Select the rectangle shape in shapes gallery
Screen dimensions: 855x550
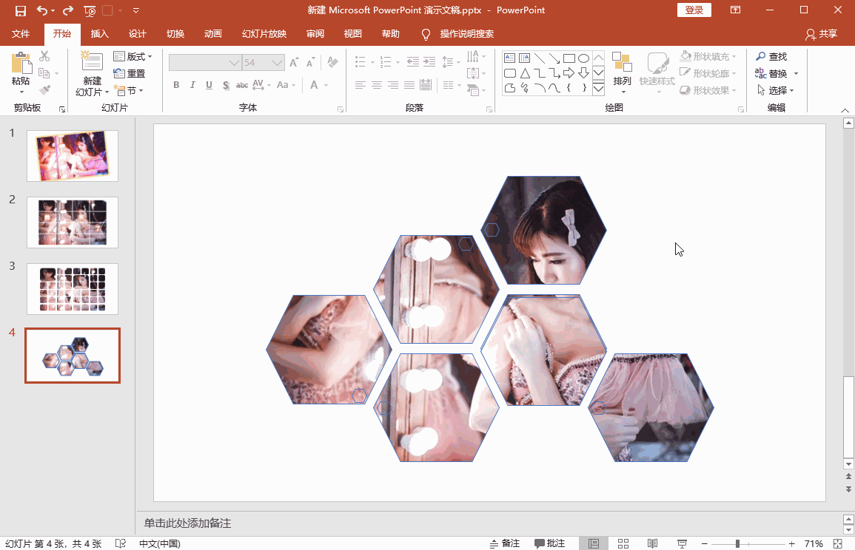[x=569, y=58]
